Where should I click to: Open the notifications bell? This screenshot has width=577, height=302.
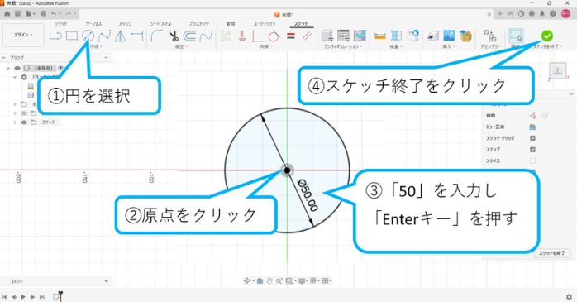[x=542, y=13]
